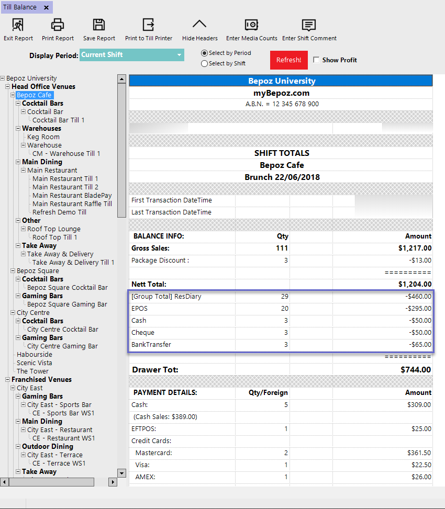Select CM - Warehouse Till 1

click(66, 154)
